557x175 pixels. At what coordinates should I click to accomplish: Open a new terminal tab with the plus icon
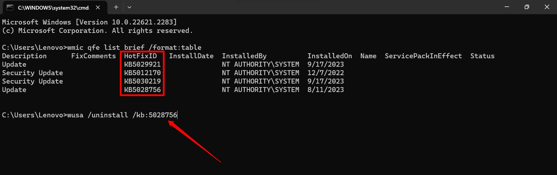pyautogui.click(x=116, y=7)
